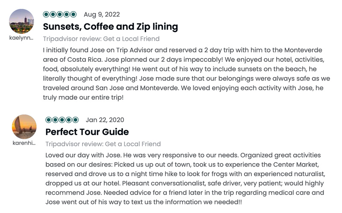The width and height of the screenshot is (342, 213).
Task: Click first rating bubble of Aug 9 review
Action: (x=46, y=14)
